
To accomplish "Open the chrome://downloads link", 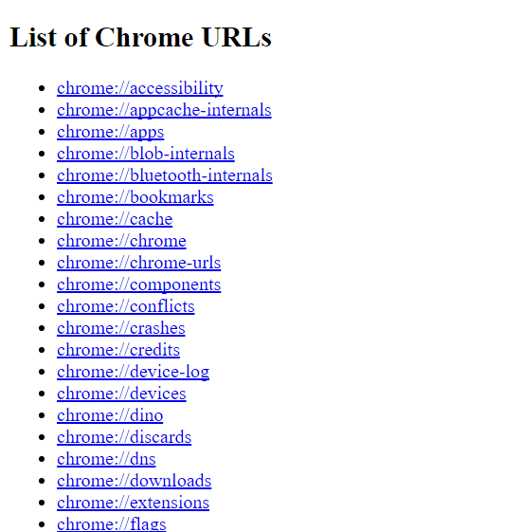I will (x=135, y=481).
